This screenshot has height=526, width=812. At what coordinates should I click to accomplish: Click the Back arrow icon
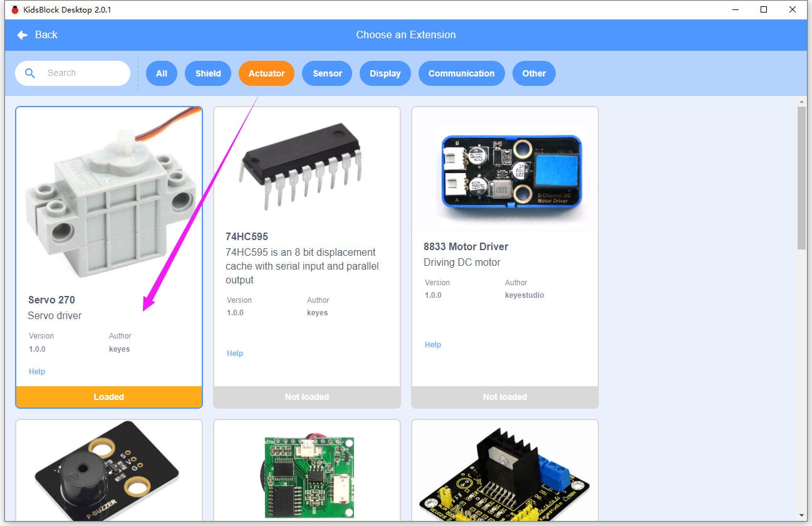point(23,35)
